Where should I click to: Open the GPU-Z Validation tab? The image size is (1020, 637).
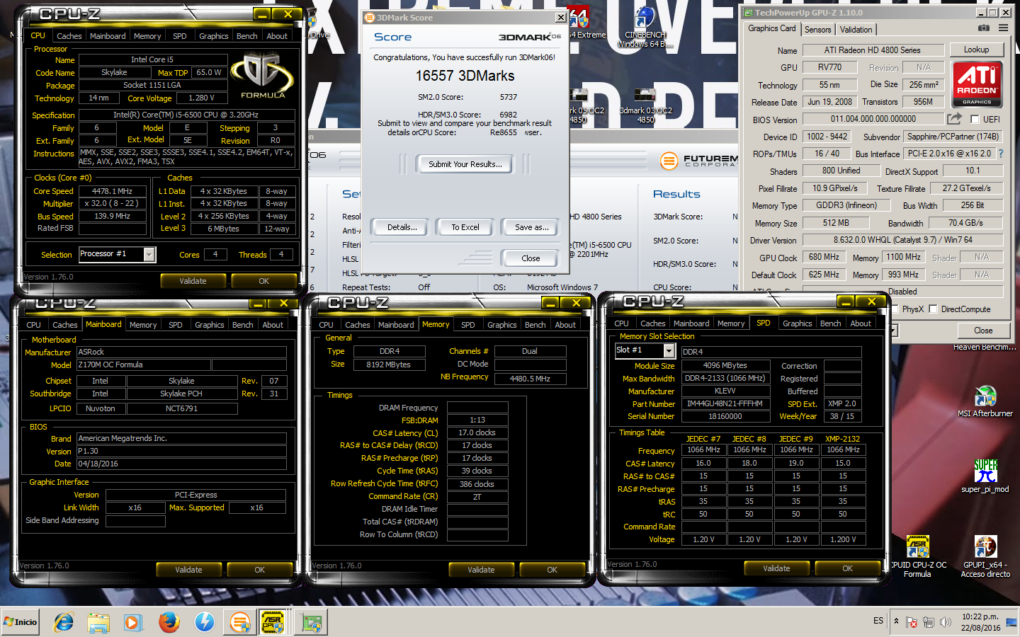click(x=856, y=29)
